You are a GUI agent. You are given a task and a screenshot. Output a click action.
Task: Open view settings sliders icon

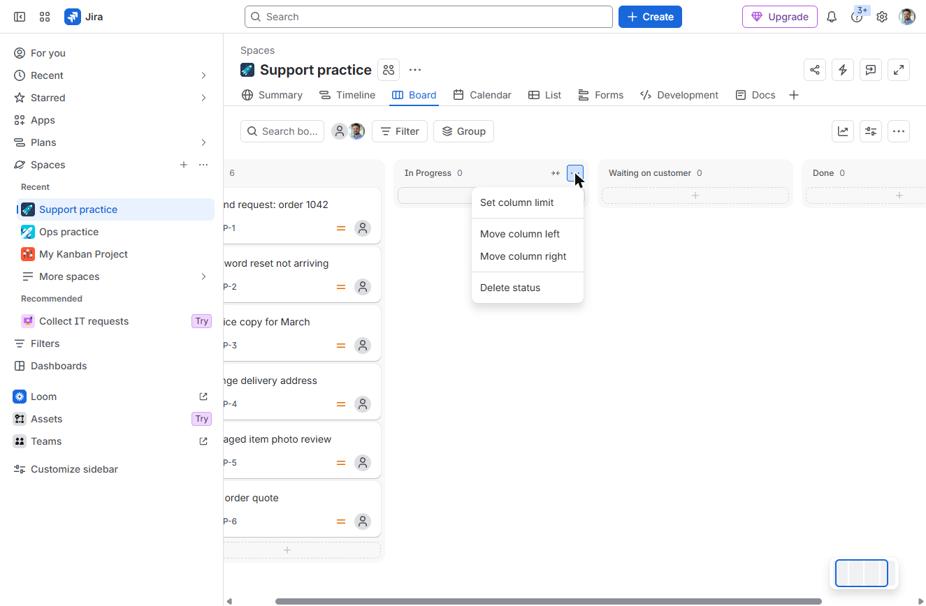[x=871, y=131]
